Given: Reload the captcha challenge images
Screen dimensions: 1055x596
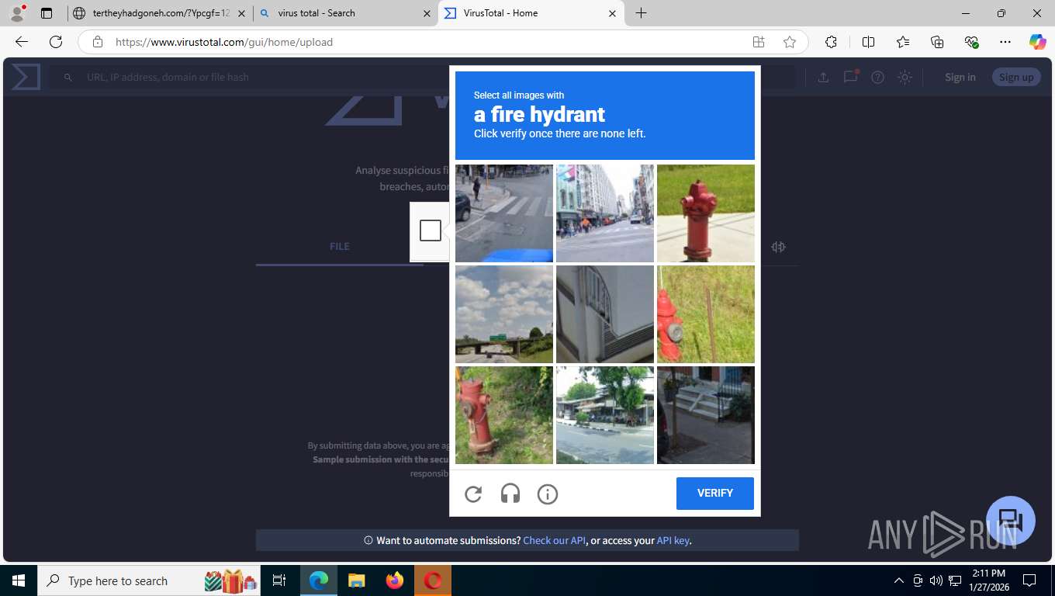Looking at the screenshot, I should [473, 494].
